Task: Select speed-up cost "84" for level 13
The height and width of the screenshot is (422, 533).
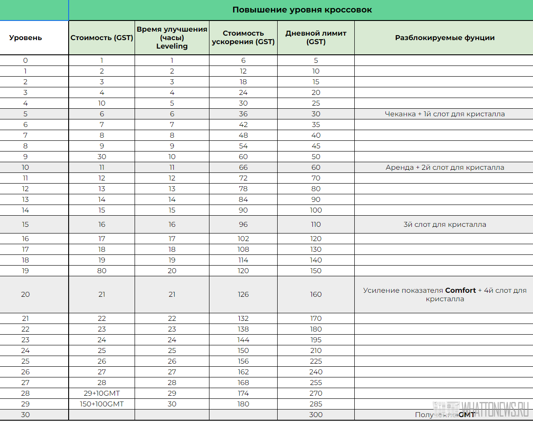Action: pos(243,200)
